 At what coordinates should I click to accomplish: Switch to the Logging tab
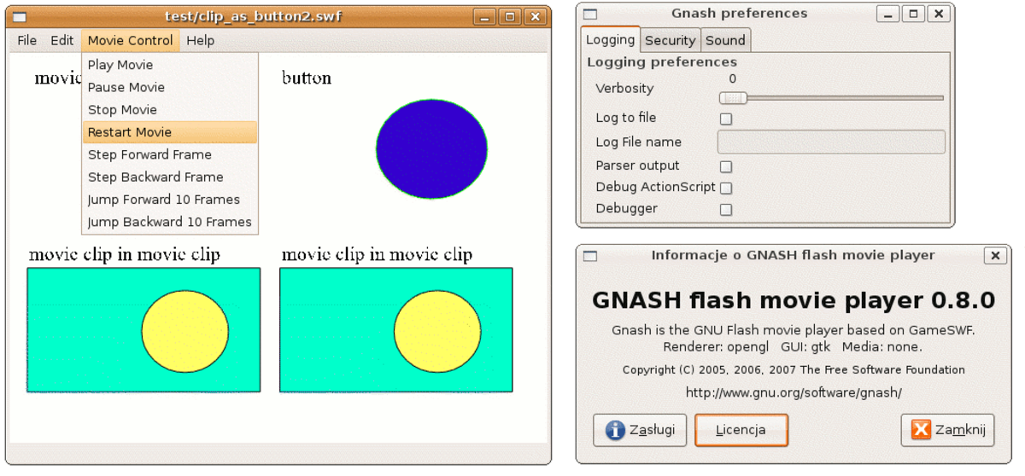pyautogui.click(x=610, y=39)
